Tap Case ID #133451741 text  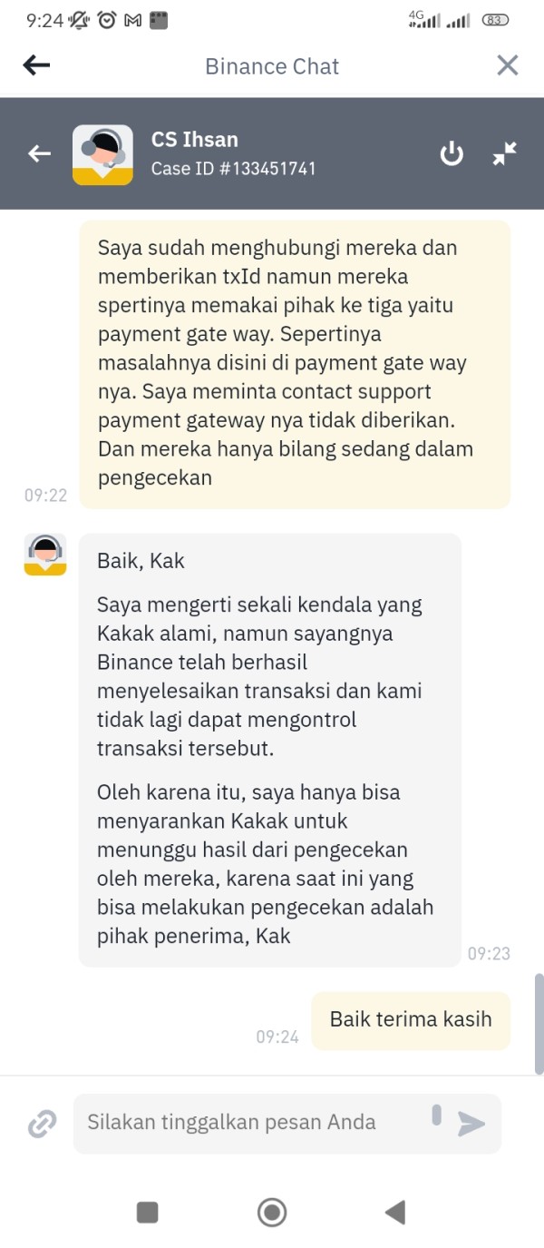[233, 169]
